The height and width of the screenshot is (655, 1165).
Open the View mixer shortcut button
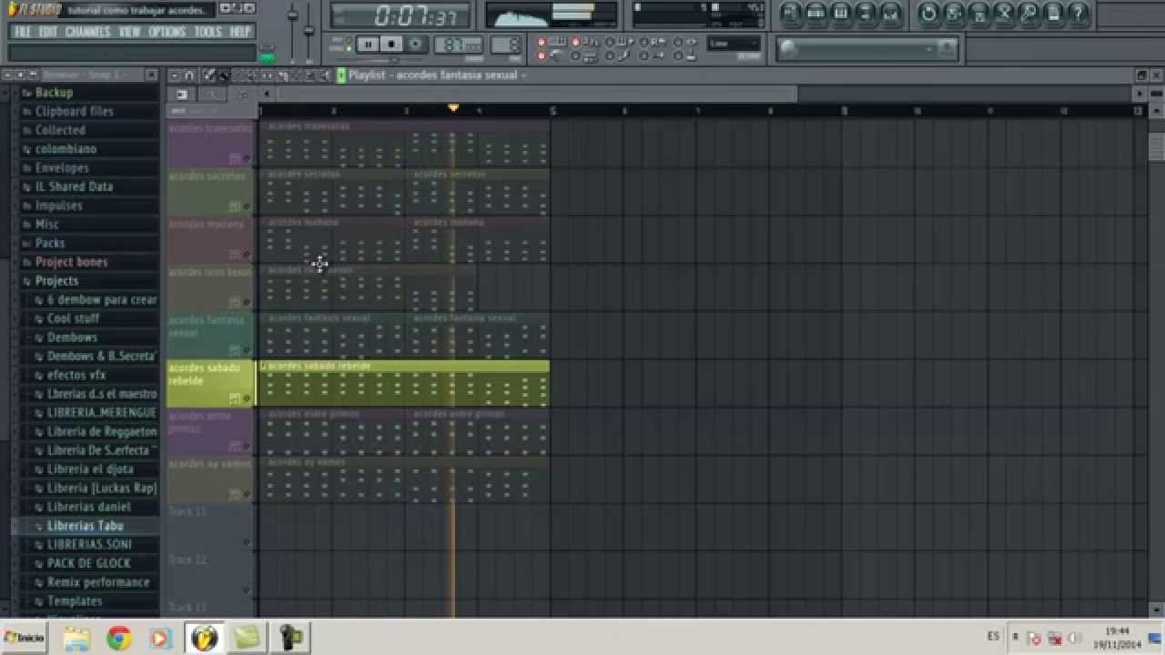pyautogui.click(x=890, y=14)
